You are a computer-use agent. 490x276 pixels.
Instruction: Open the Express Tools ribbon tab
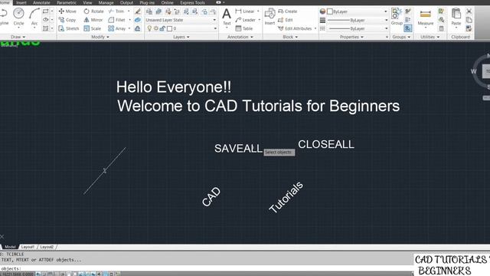[x=192, y=2]
